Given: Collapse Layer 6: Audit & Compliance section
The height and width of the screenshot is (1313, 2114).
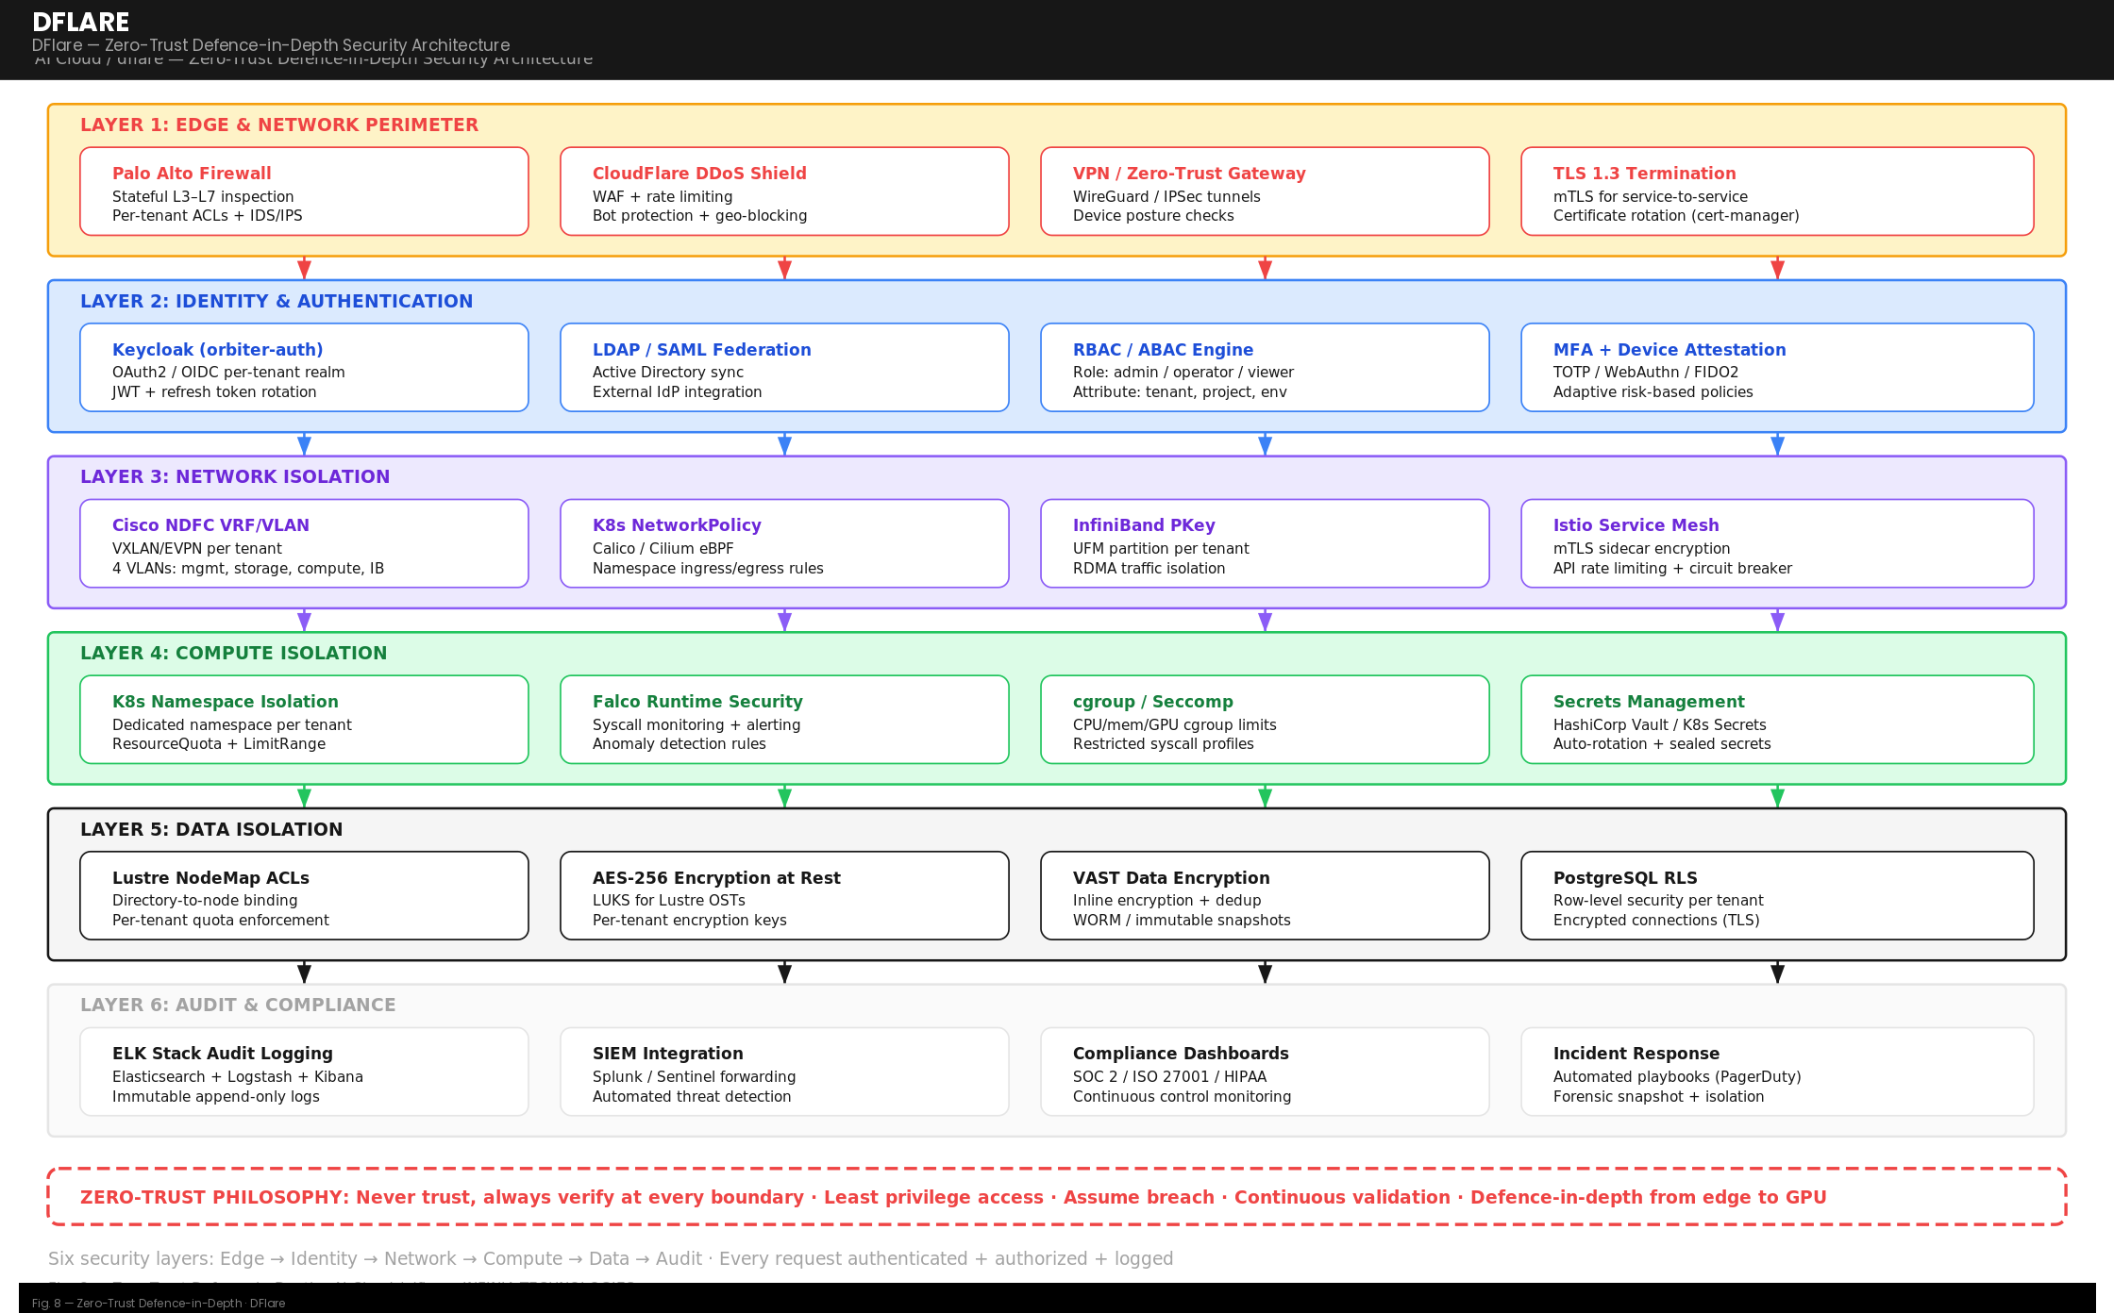Looking at the screenshot, I should point(238,1005).
